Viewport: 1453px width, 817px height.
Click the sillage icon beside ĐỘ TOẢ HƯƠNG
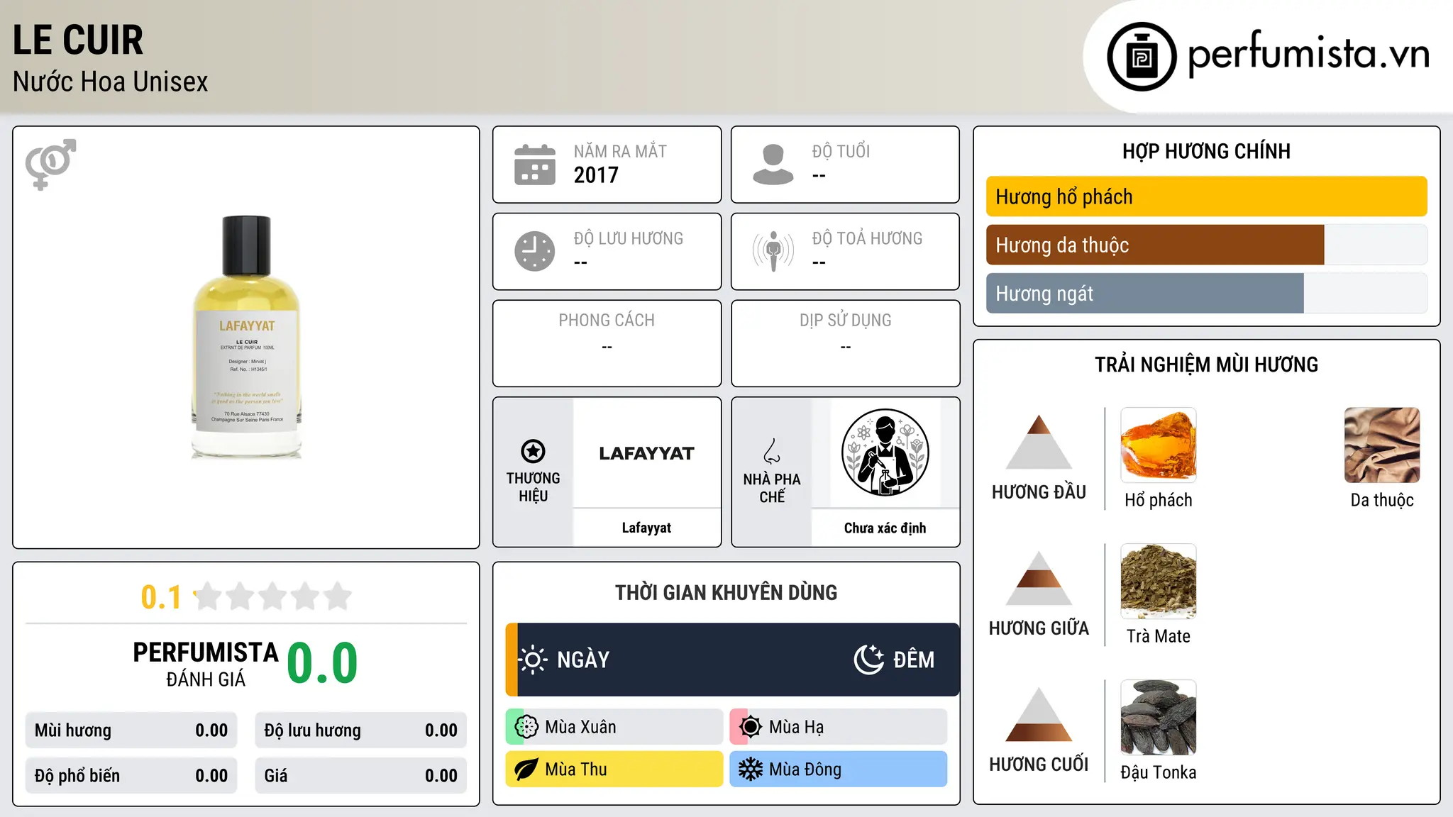coord(773,251)
